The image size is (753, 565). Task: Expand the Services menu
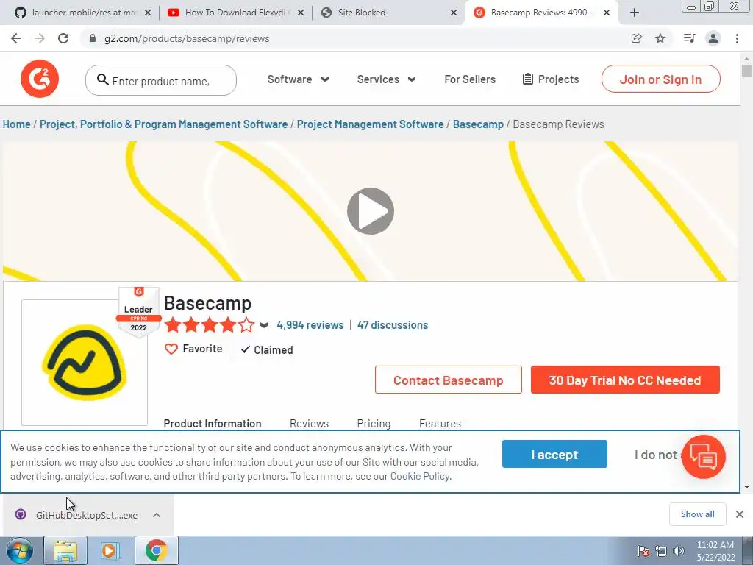click(386, 79)
